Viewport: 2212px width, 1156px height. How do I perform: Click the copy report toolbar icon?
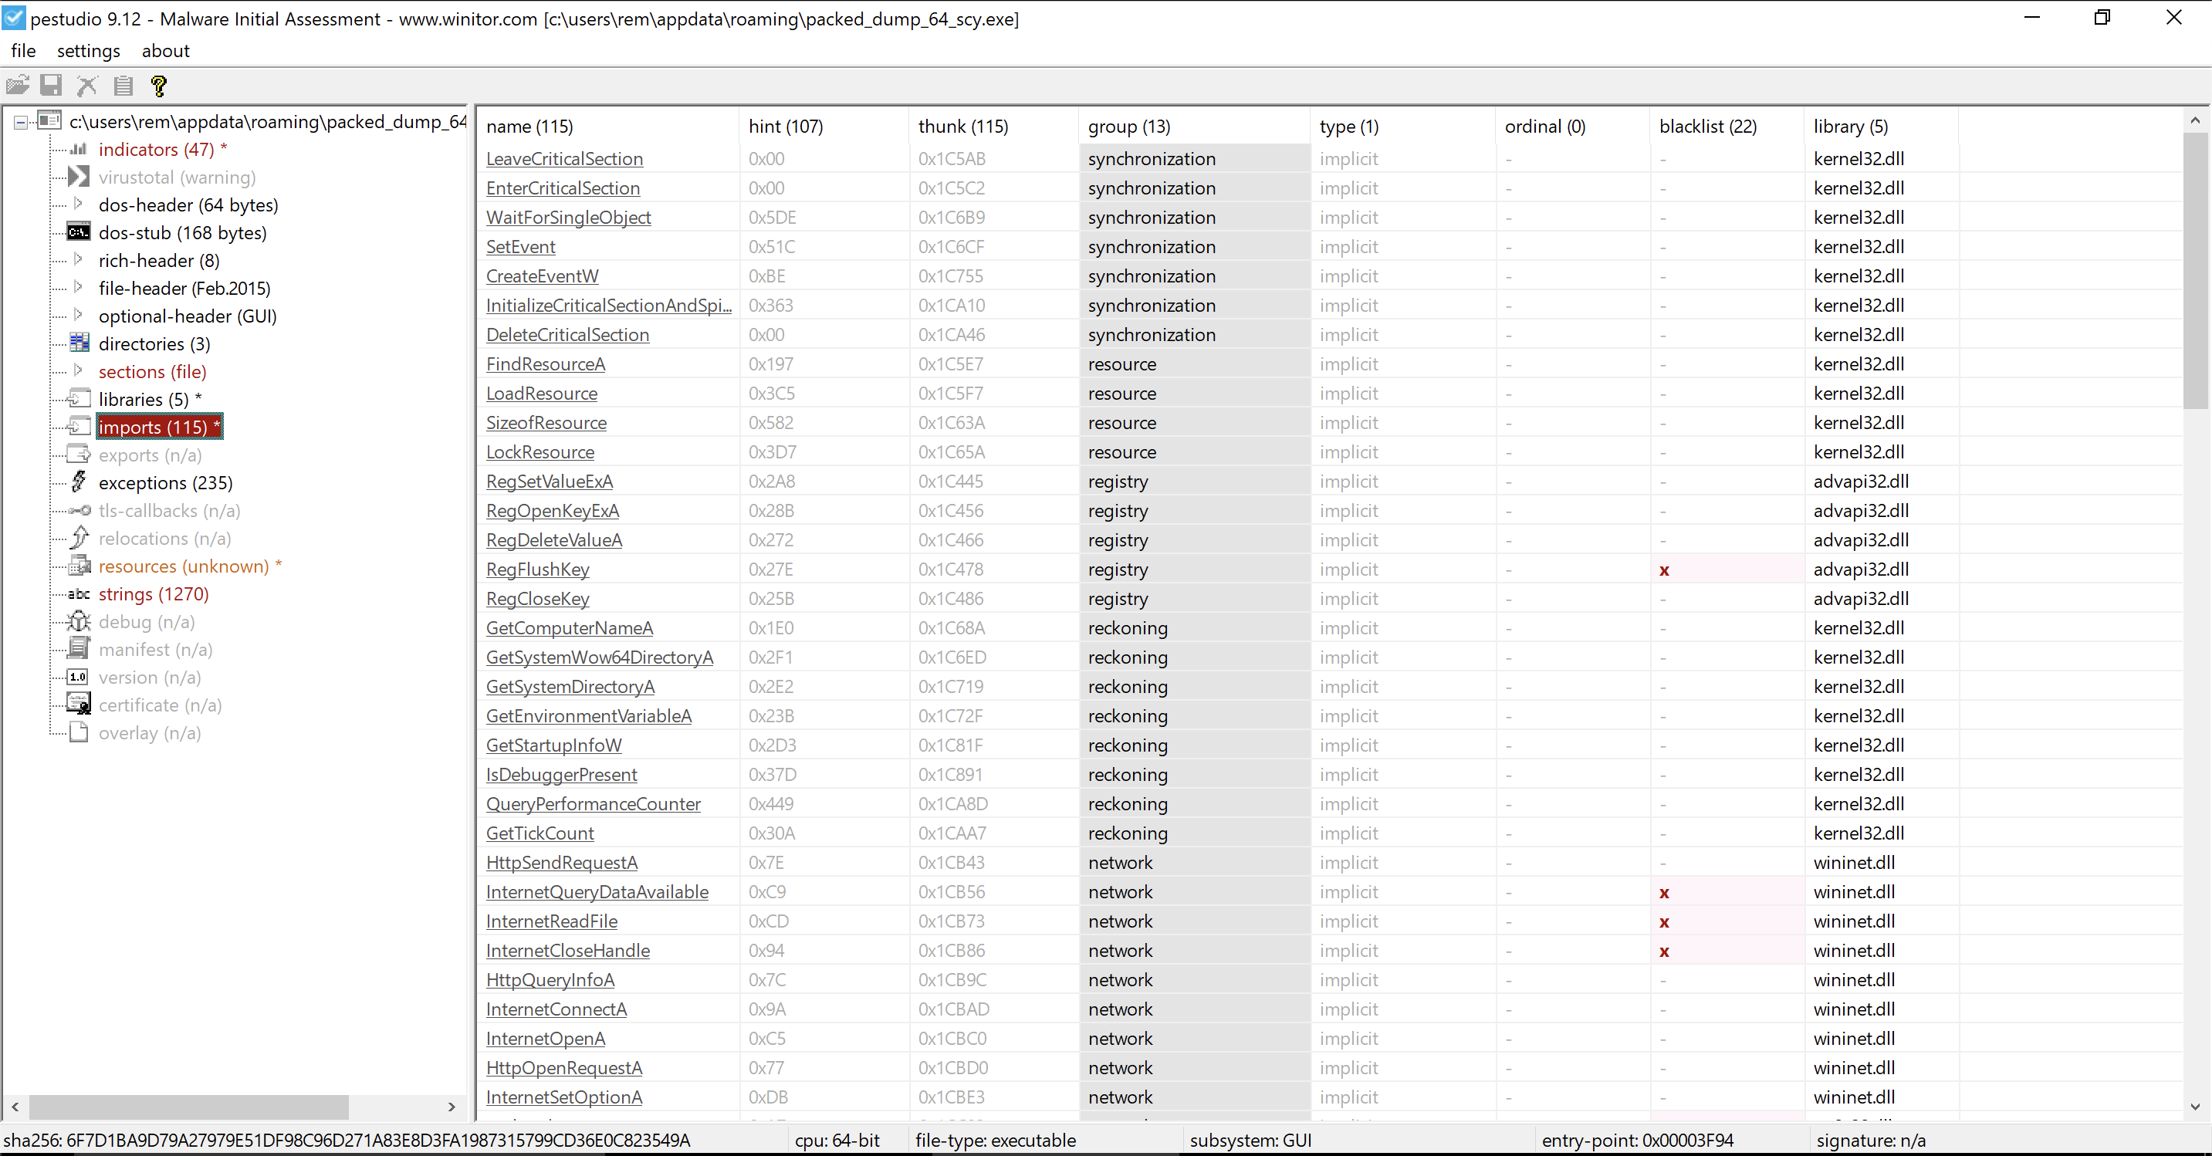pyautogui.click(x=123, y=85)
